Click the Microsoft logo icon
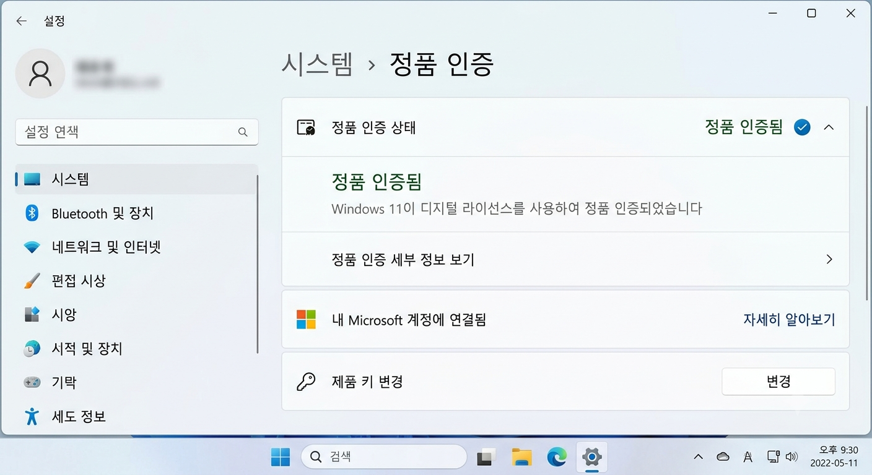 [306, 320]
